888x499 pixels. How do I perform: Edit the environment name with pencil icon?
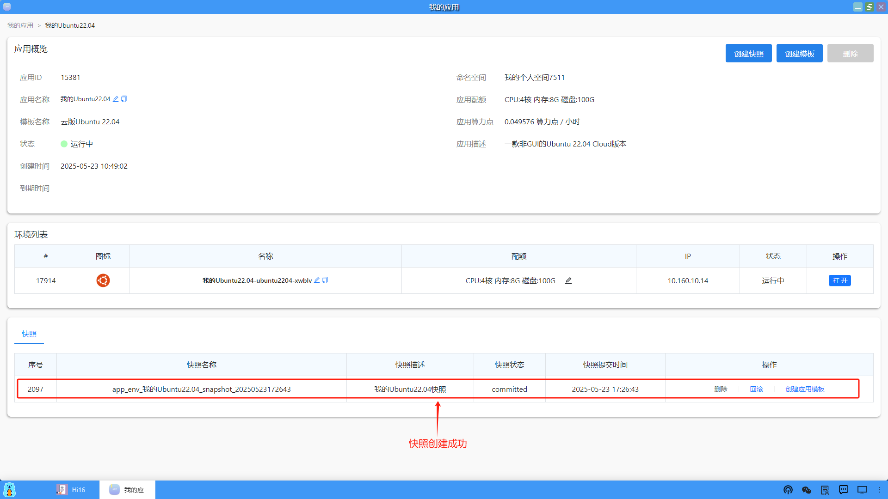click(317, 280)
